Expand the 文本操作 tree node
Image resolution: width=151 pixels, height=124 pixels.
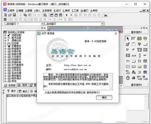tap(5, 57)
